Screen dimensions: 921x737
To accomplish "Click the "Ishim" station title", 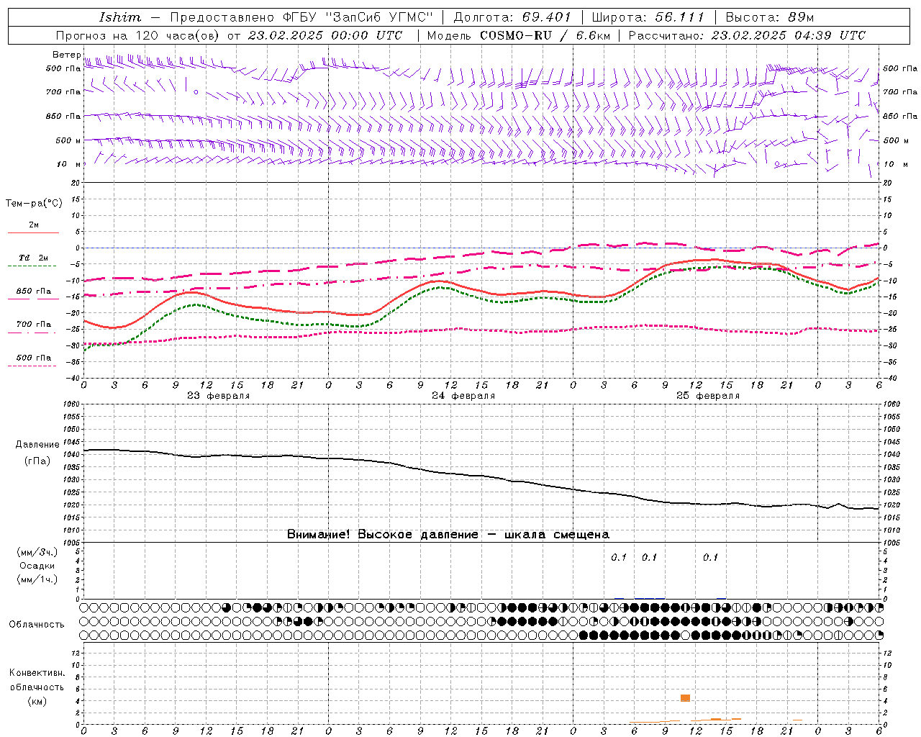I will (x=119, y=17).
